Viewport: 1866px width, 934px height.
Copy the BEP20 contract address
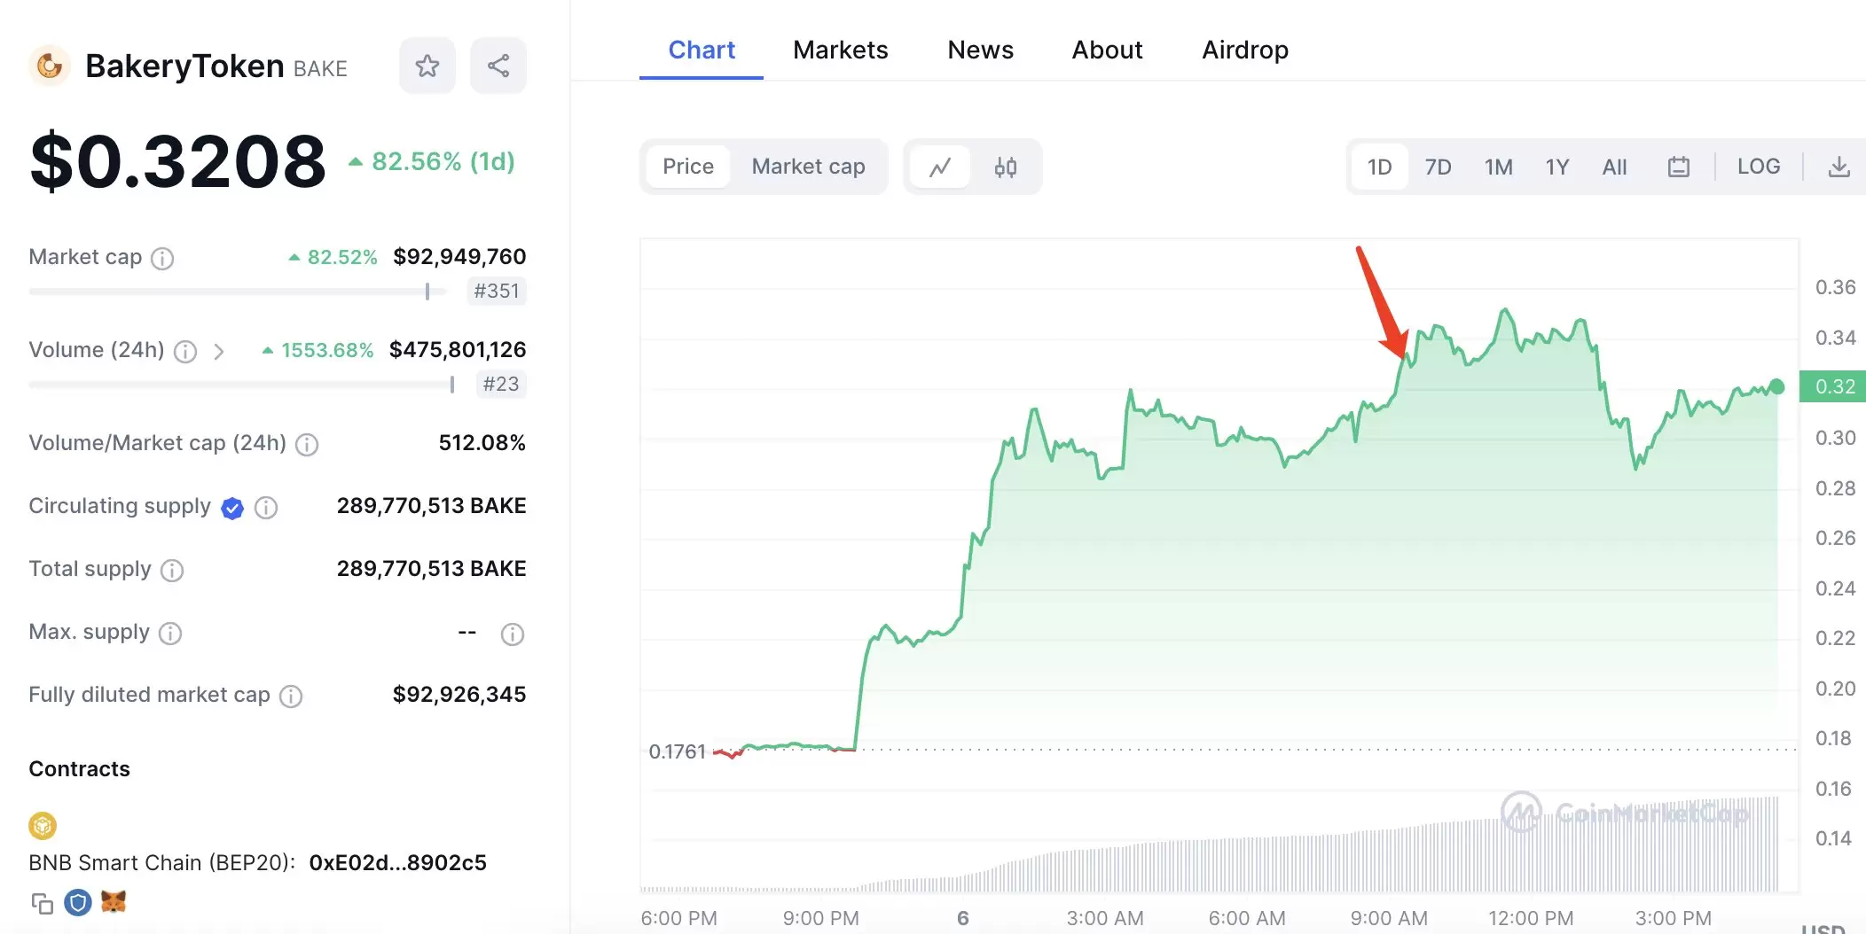coord(42,903)
